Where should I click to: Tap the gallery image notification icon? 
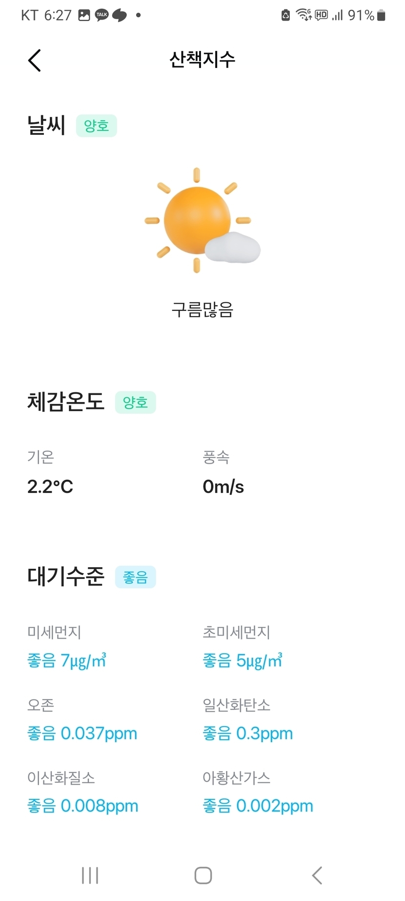(x=84, y=15)
